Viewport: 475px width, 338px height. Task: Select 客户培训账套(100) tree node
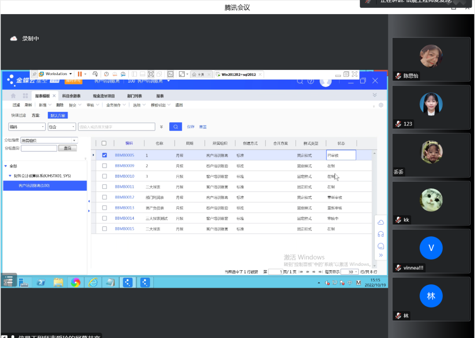click(45, 186)
